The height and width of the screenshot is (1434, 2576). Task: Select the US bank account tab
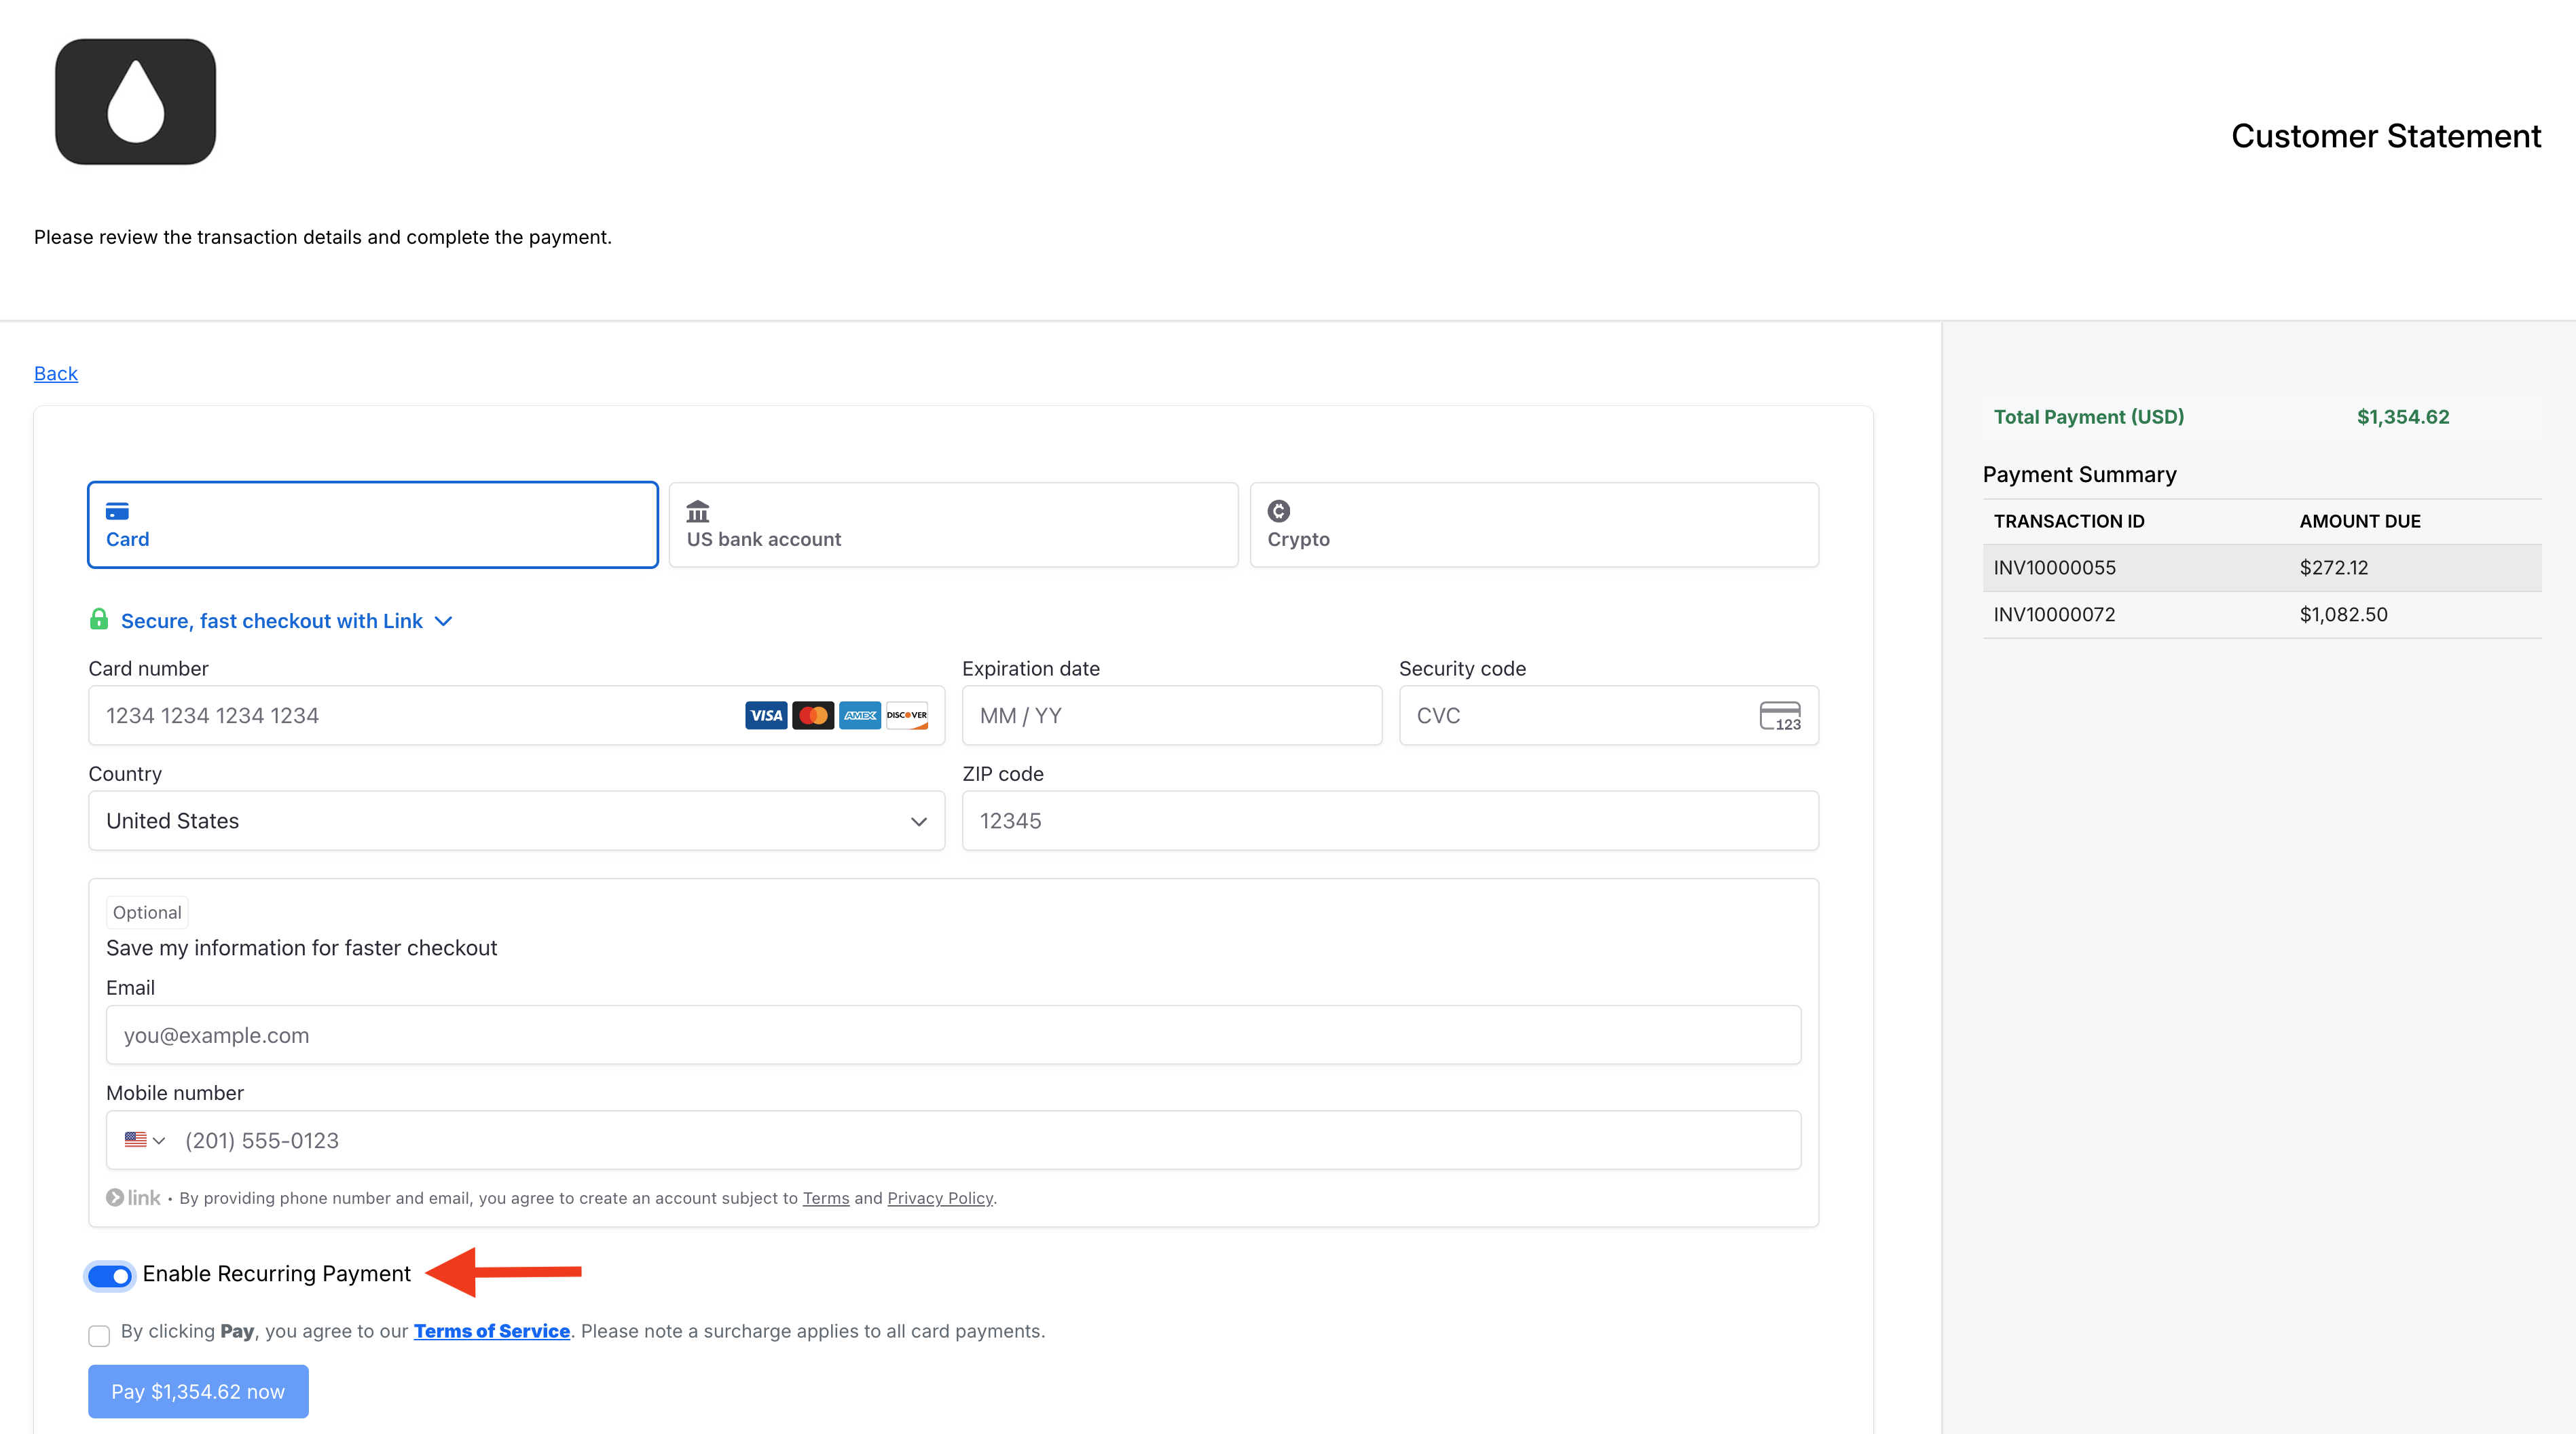click(x=953, y=525)
